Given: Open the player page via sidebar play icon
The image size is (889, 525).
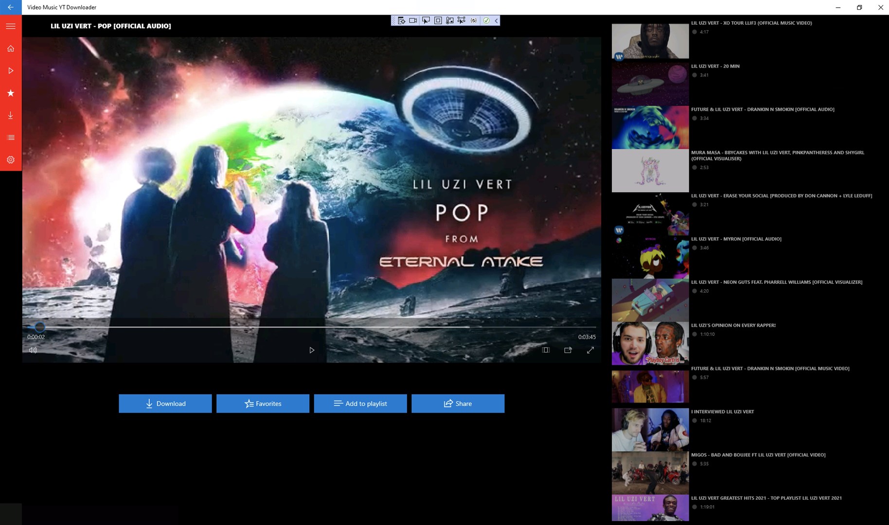Looking at the screenshot, I should pyautogui.click(x=11, y=71).
